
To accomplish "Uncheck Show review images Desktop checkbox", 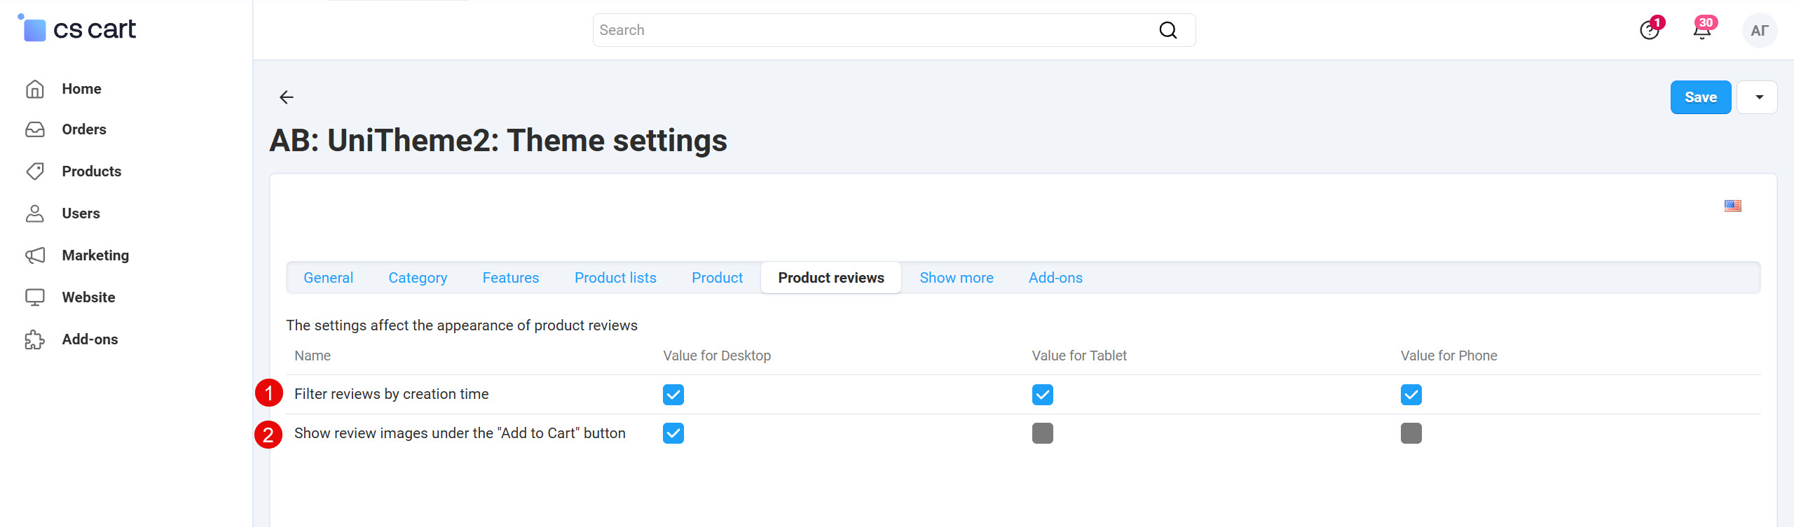I will (673, 433).
